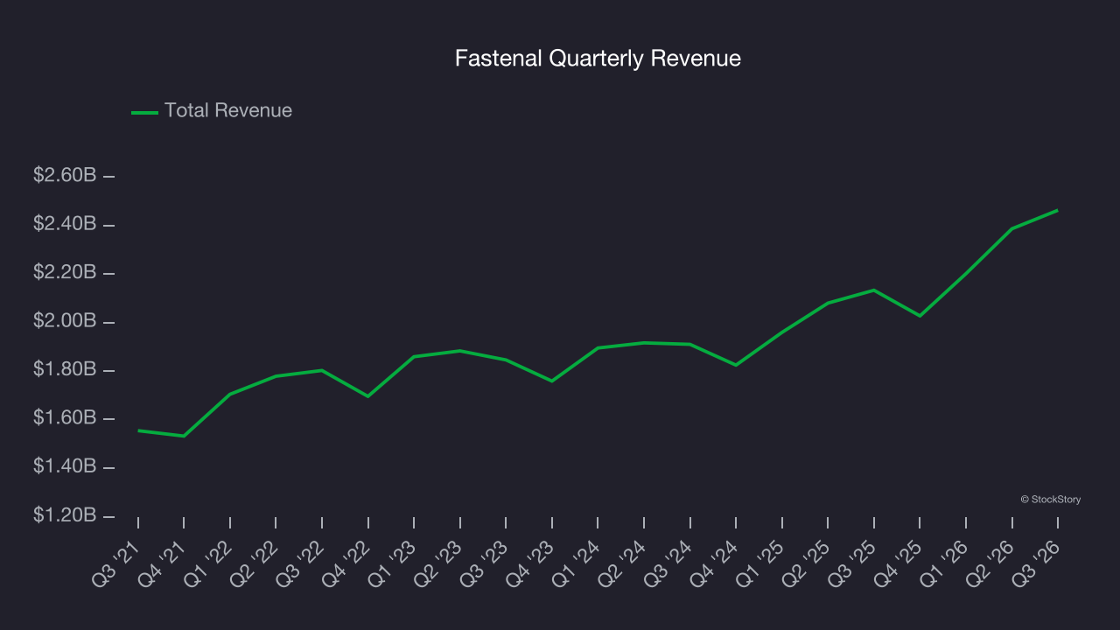The height and width of the screenshot is (630, 1120).
Task: Click the Total Revenue legend label
Action: [228, 111]
